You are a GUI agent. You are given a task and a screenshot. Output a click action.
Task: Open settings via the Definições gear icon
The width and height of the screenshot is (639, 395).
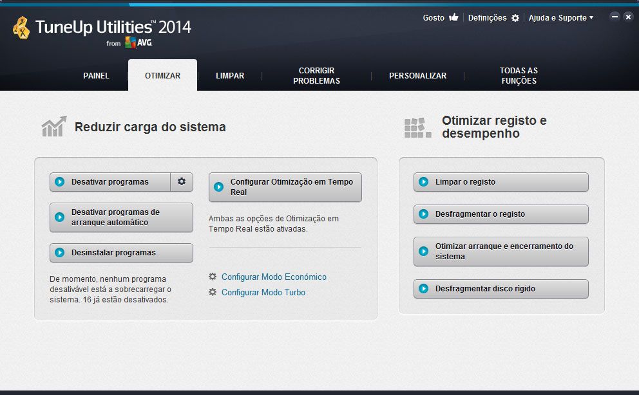tap(515, 18)
